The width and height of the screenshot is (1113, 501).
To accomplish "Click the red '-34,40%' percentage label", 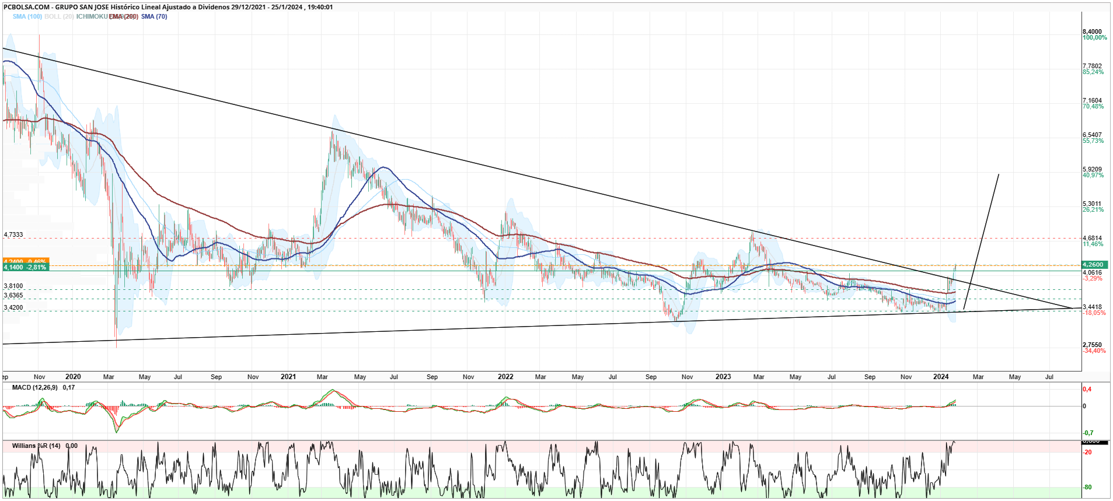I will pyautogui.click(x=1094, y=351).
